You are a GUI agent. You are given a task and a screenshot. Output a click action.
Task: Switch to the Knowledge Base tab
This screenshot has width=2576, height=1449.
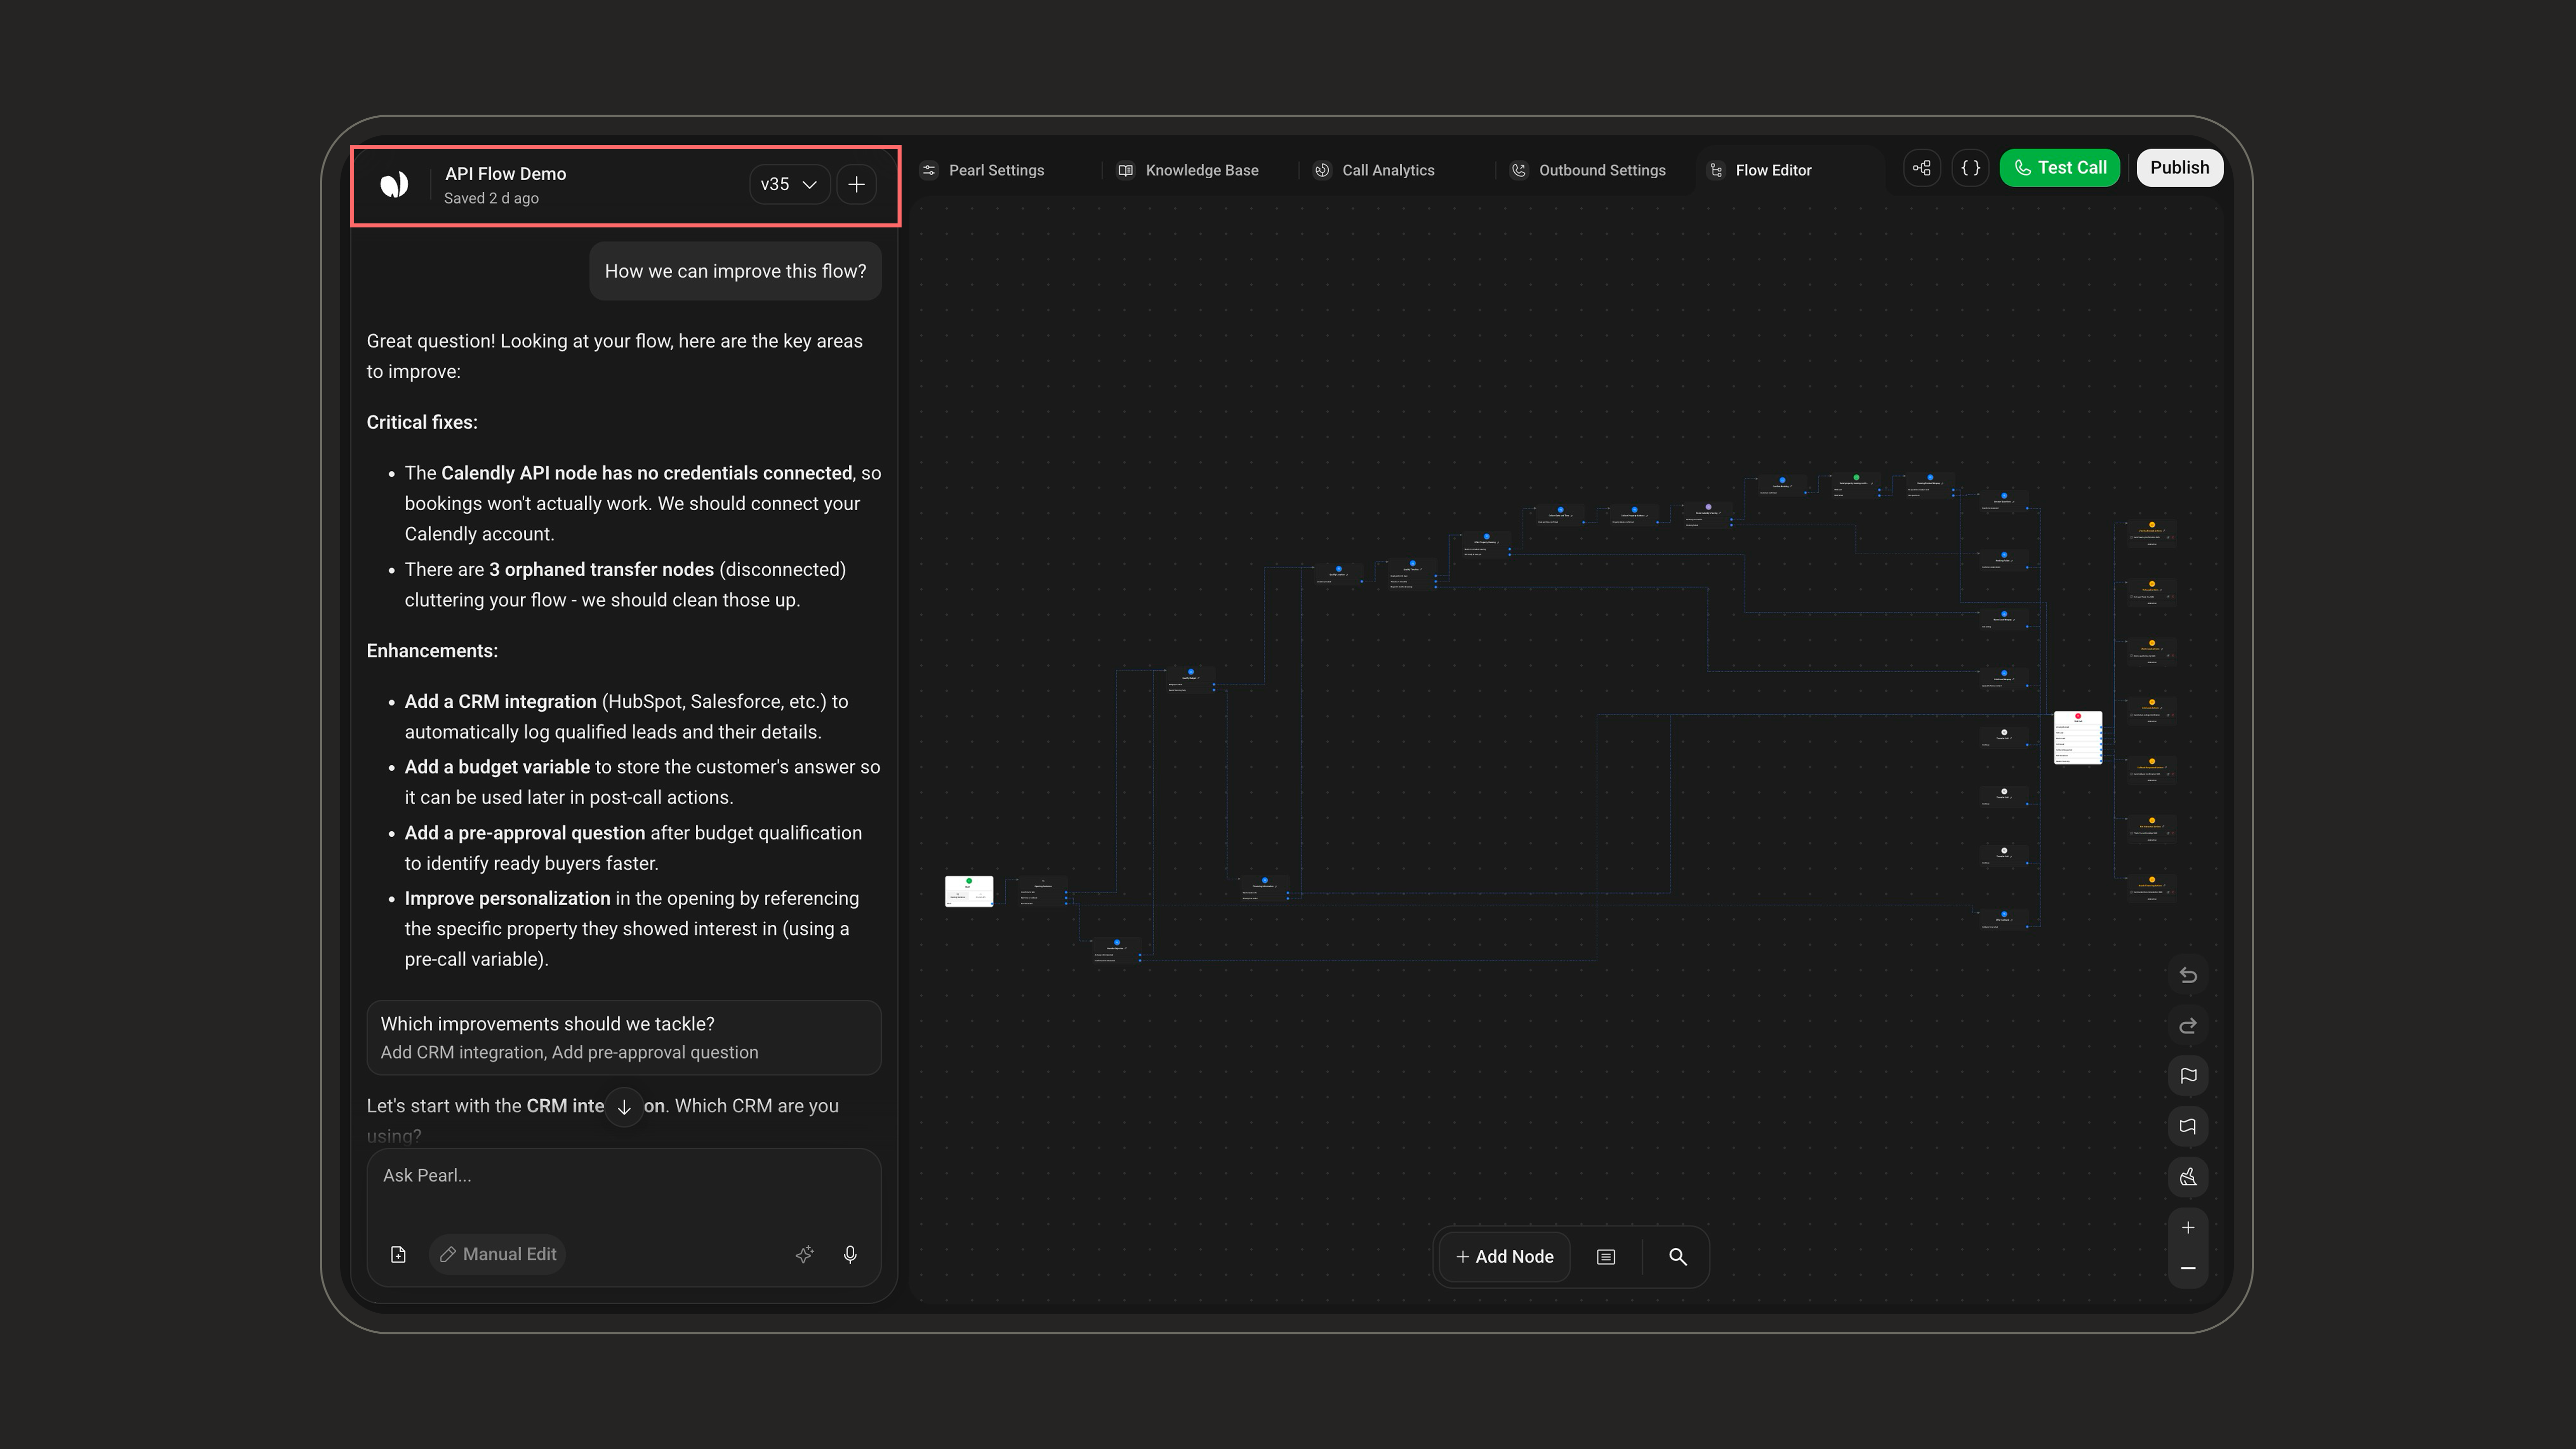pos(1188,170)
